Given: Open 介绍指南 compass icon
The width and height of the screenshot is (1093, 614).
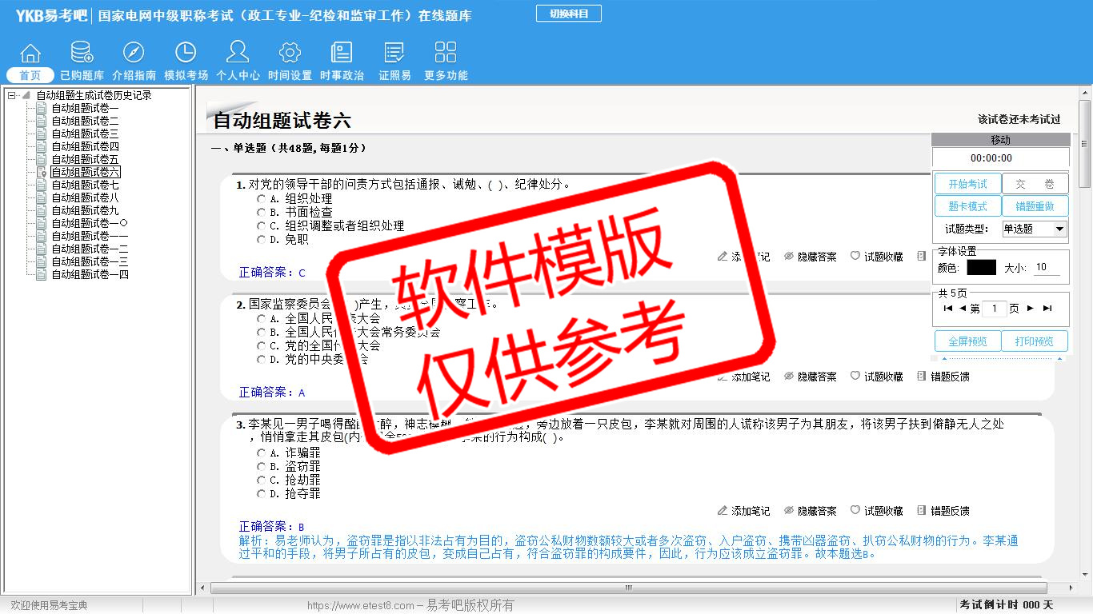Looking at the screenshot, I should [x=134, y=54].
